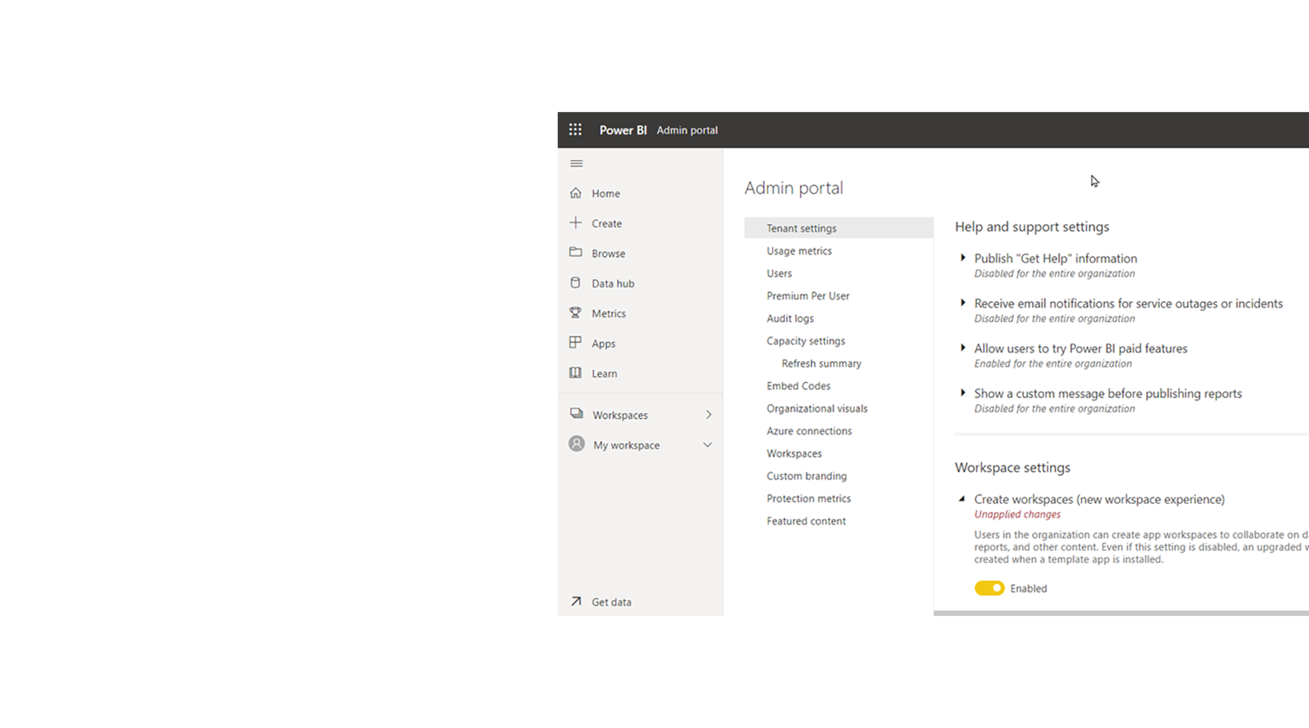Viewport: 1309px width, 728px height.
Task: Click the horizontal scrollbar under settings
Action: pyautogui.click(x=1121, y=613)
